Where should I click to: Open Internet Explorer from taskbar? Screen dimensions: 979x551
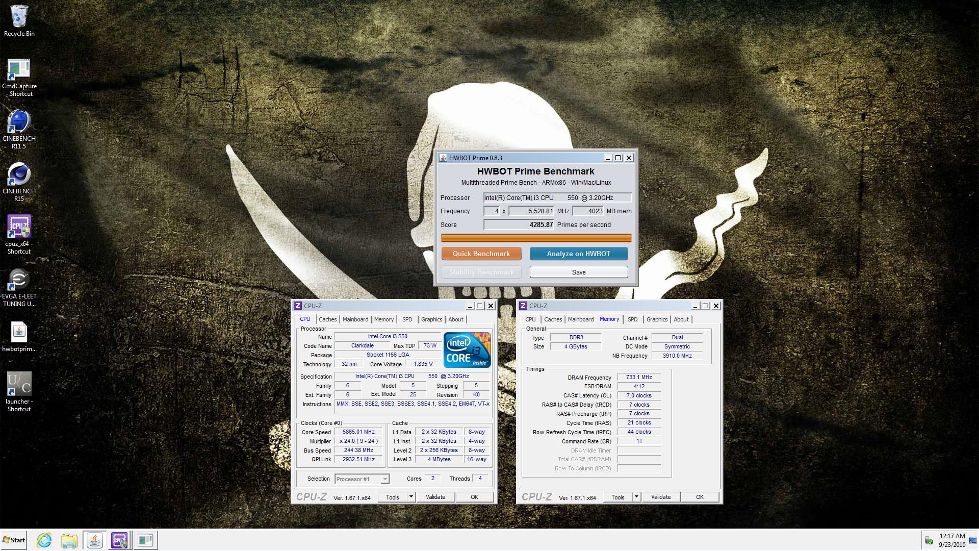coord(44,540)
